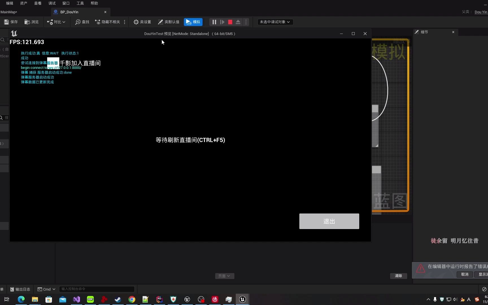Open JetBrains Rider from taskbar
Viewport: 488px width, 305px height.
click(160, 299)
